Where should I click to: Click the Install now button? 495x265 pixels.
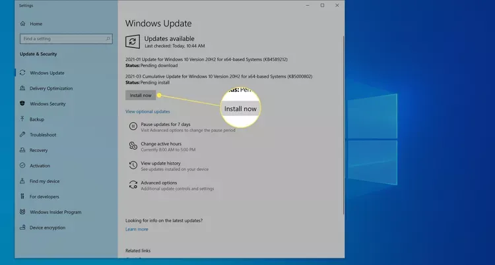[x=141, y=96]
